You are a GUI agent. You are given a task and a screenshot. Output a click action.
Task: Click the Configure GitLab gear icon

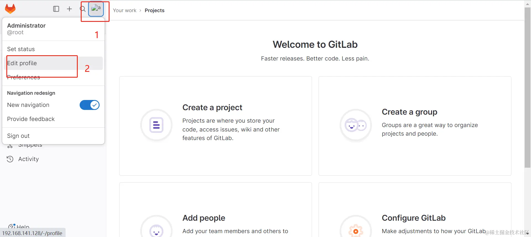coord(356,231)
